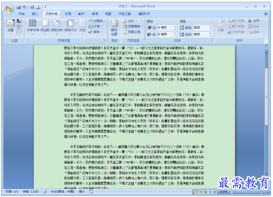
Task: Open the 行号 (Line Numbers) dropdown
Action: 96,26
